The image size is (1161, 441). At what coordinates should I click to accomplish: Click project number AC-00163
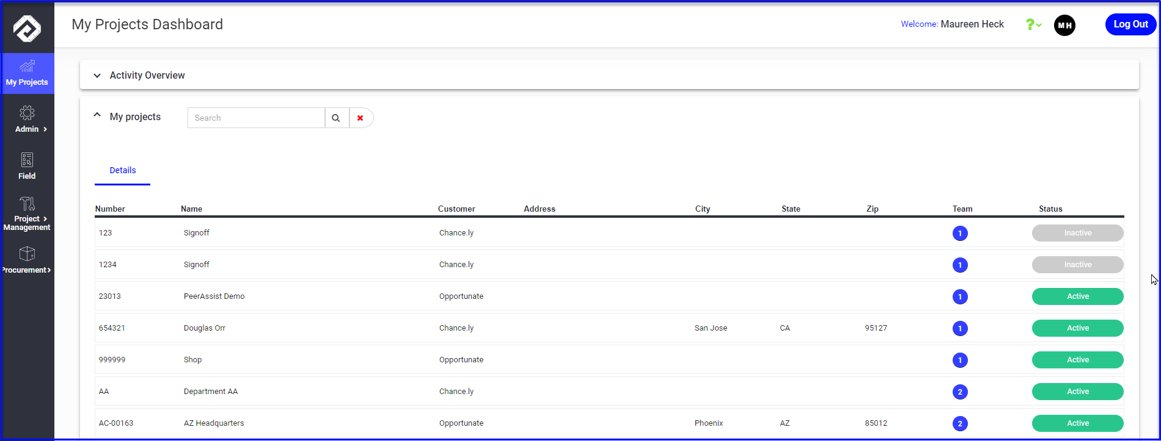116,423
